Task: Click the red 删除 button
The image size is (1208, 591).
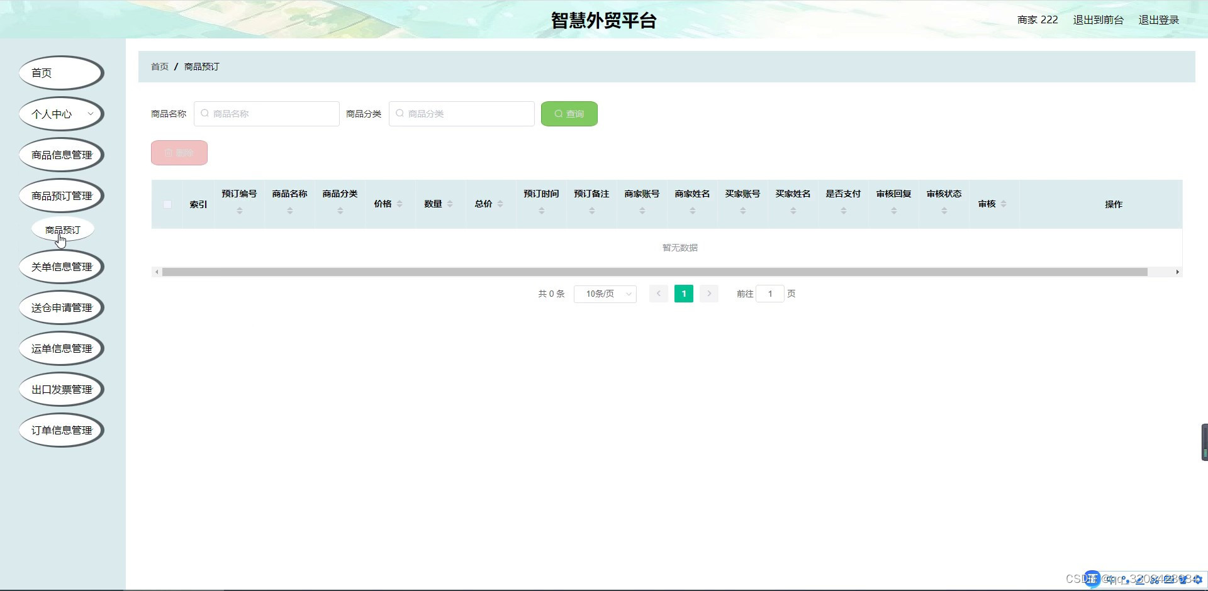Action: tap(179, 153)
